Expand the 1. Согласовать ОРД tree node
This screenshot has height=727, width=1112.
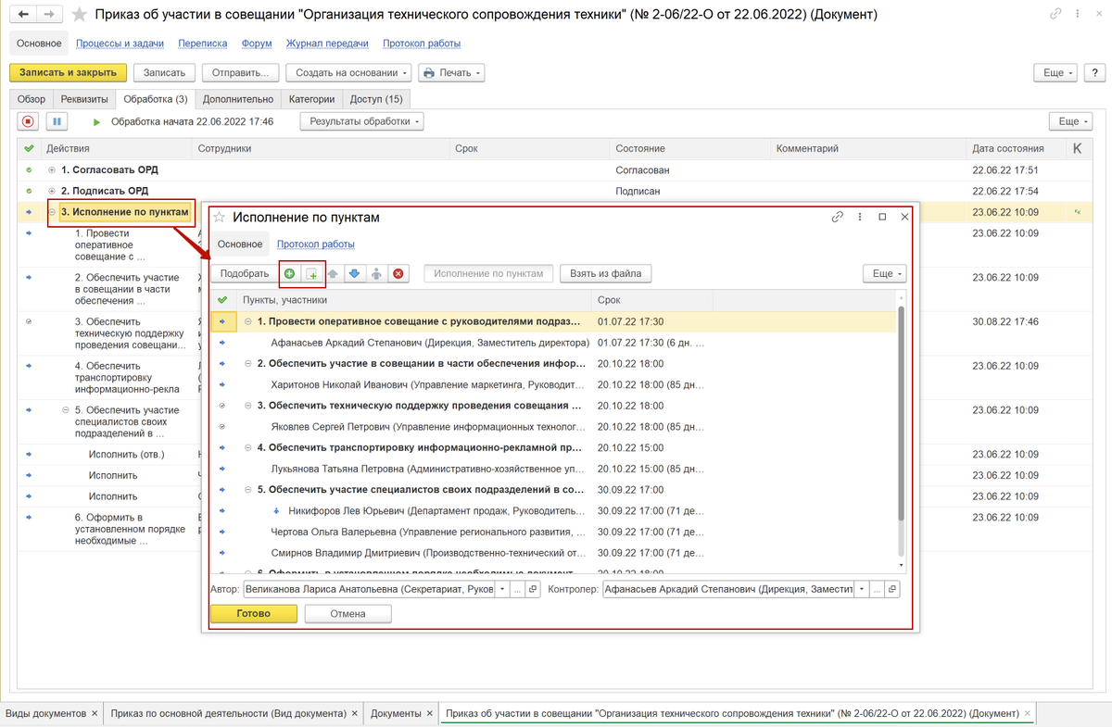coord(52,170)
